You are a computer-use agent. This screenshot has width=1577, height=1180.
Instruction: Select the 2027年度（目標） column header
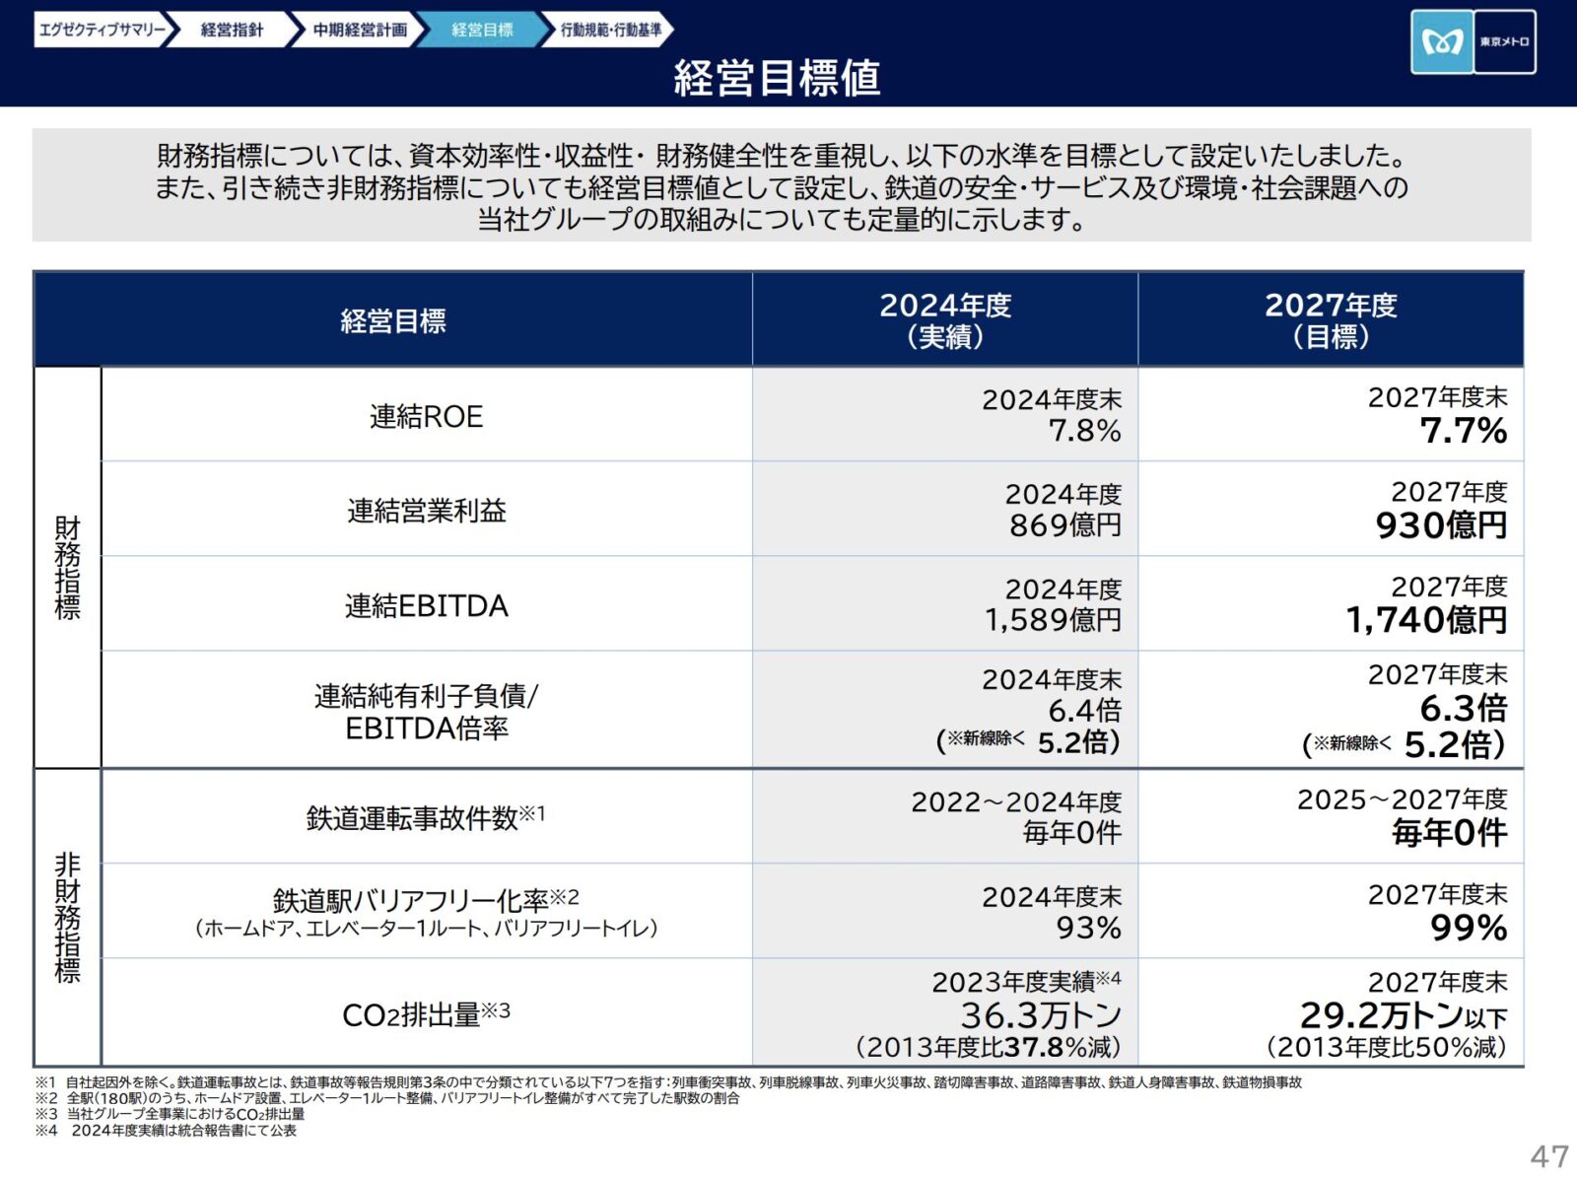(1331, 320)
